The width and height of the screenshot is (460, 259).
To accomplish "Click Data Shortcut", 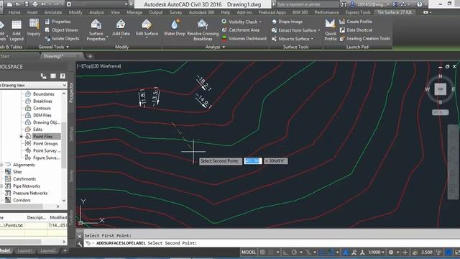I will [x=356, y=30].
